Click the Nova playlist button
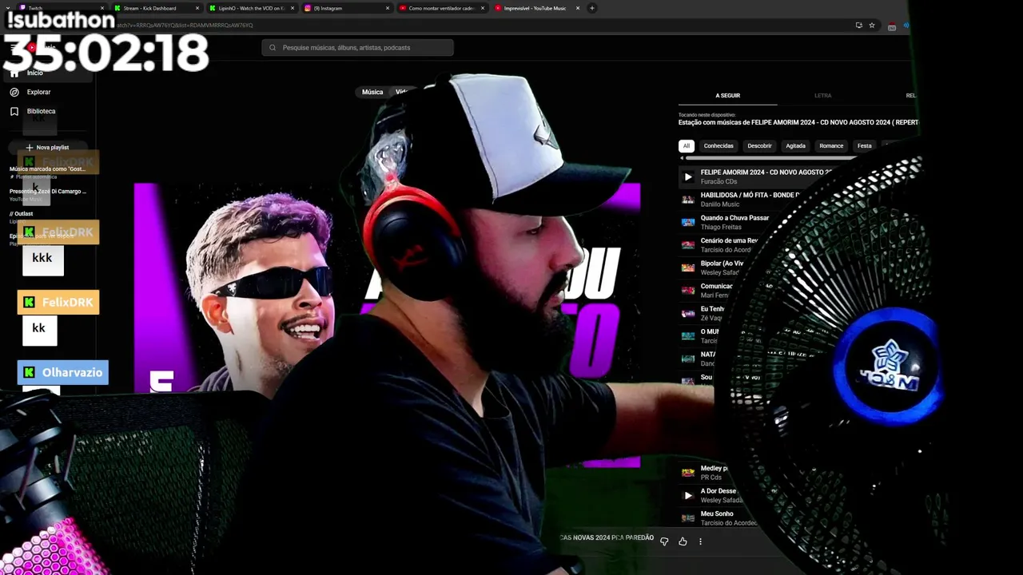The image size is (1023, 575). click(47, 147)
